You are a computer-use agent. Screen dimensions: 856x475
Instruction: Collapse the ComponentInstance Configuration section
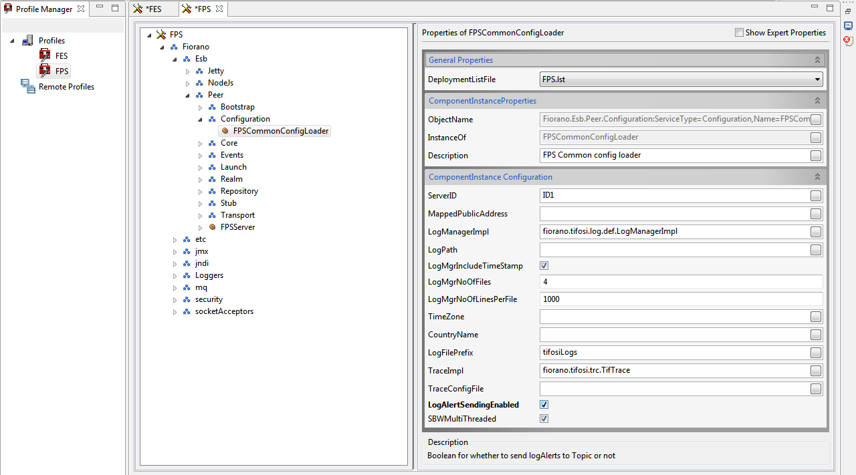click(x=817, y=177)
